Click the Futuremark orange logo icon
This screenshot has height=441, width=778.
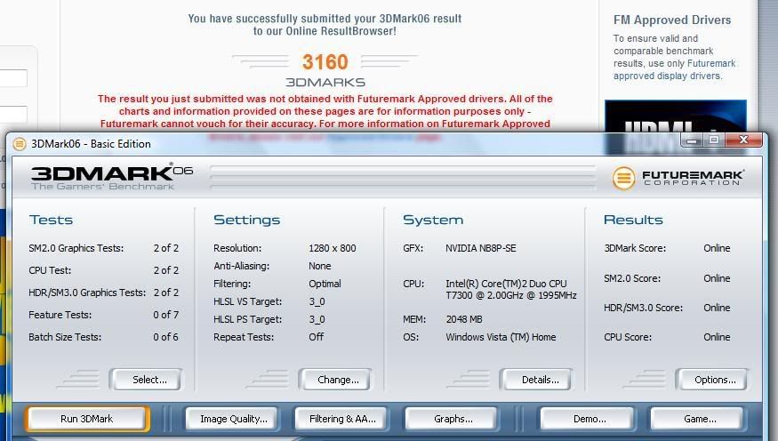[623, 178]
